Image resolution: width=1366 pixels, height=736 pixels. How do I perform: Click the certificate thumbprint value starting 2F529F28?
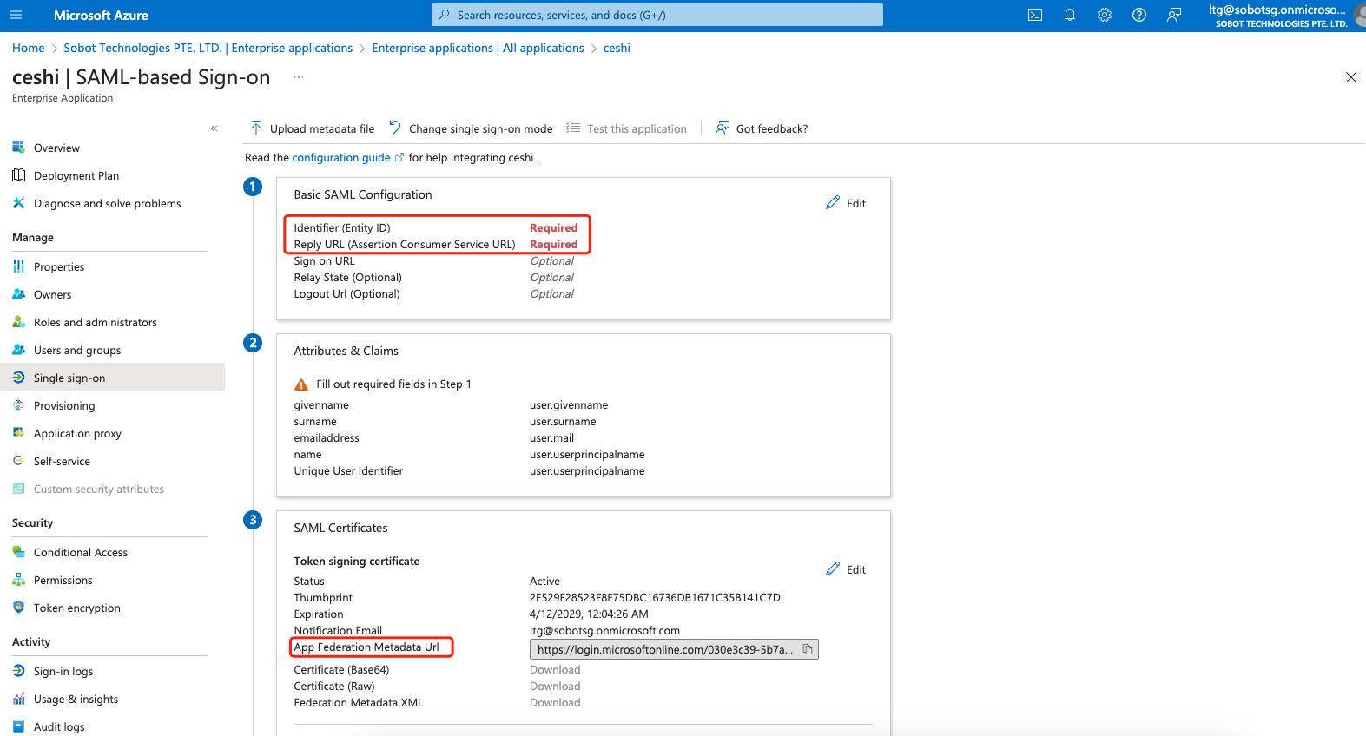click(655, 597)
